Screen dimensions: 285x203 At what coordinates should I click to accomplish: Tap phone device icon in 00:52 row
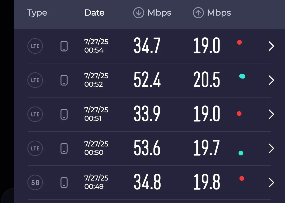point(64,80)
